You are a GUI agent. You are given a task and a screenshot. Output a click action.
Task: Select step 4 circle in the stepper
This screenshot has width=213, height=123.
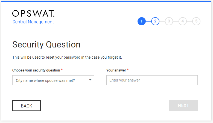click(183, 21)
